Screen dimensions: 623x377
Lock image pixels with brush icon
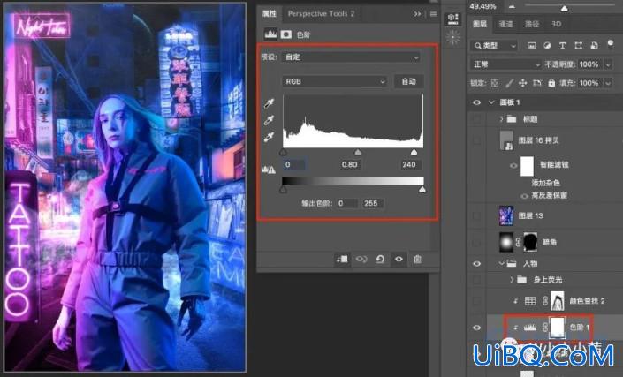pyautogui.click(x=509, y=83)
